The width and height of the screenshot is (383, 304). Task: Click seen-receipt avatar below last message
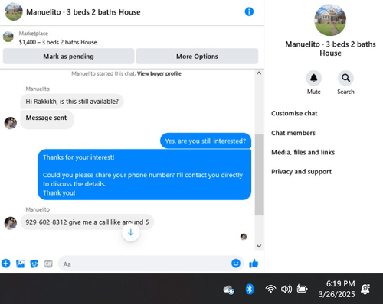(x=244, y=237)
